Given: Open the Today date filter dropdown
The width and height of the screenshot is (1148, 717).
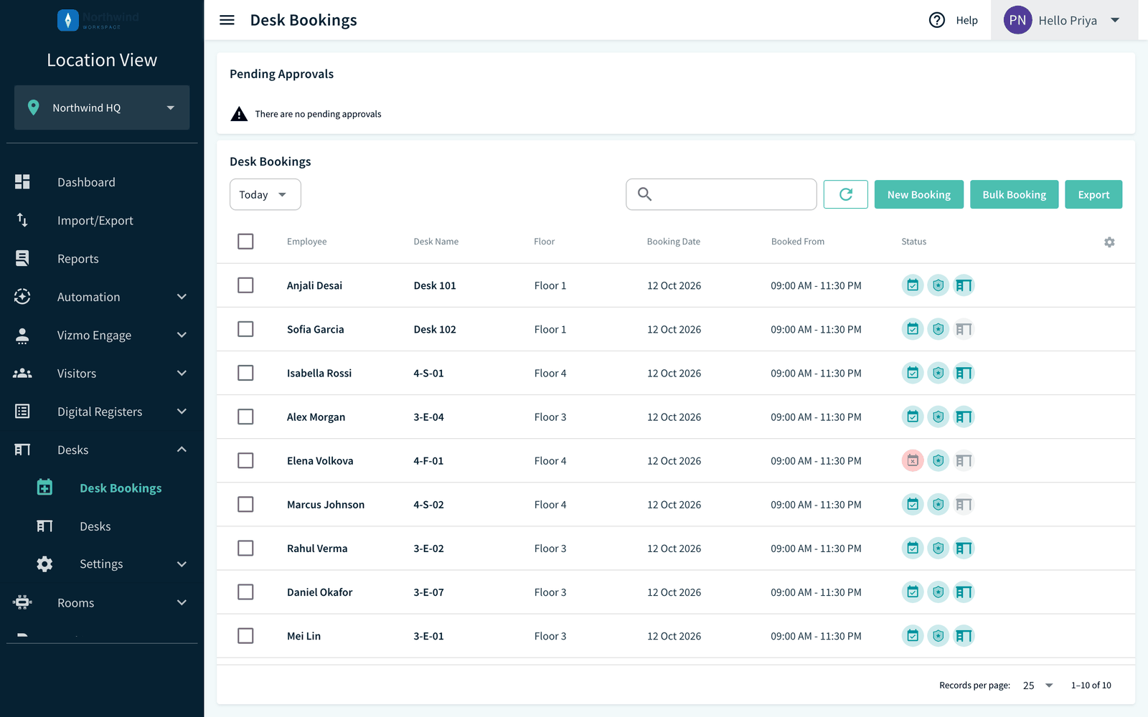Looking at the screenshot, I should [x=265, y=194].
